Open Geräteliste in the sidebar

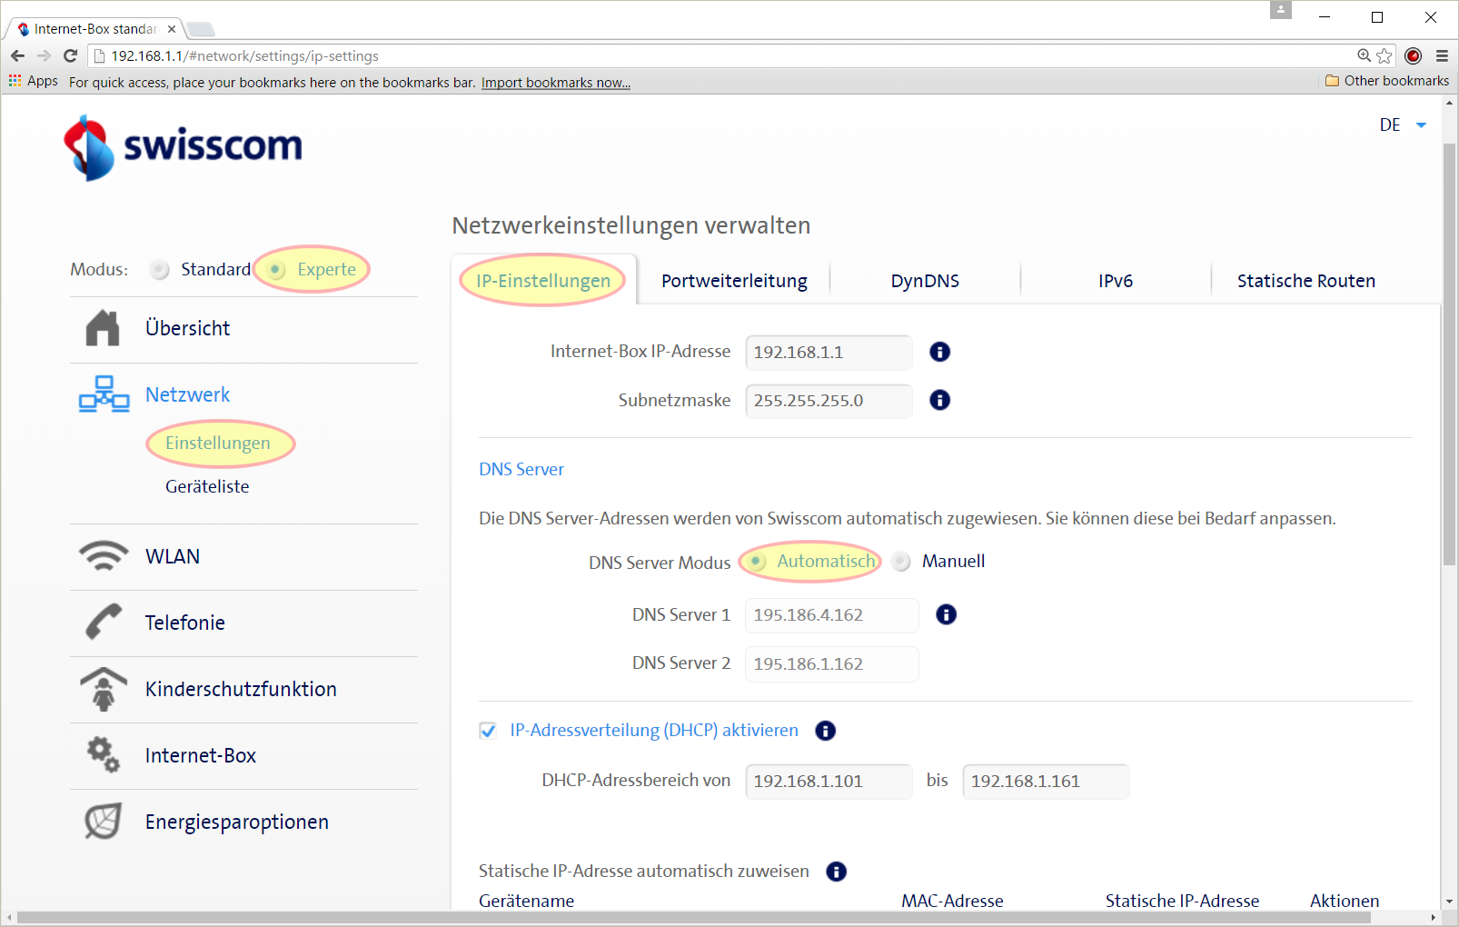(x=207, y=486)
